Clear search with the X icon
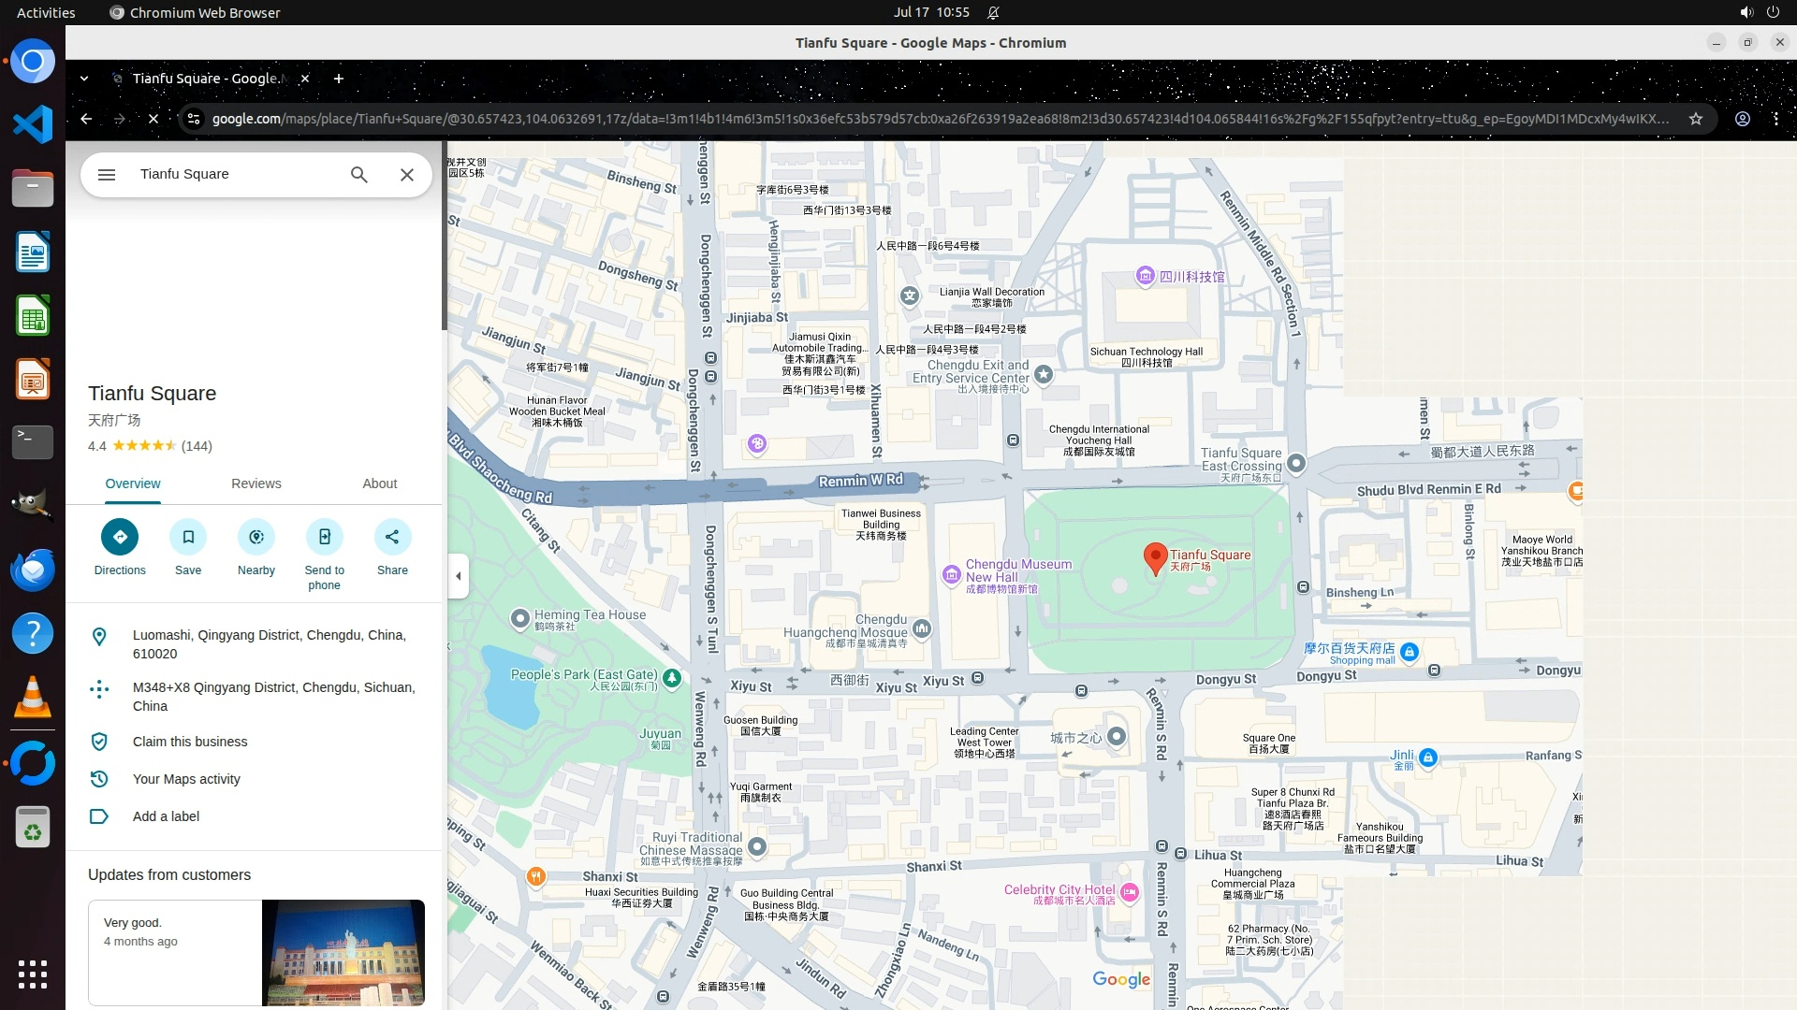Viewport: 1797px width, 1010px height. [x=407, y=175]
